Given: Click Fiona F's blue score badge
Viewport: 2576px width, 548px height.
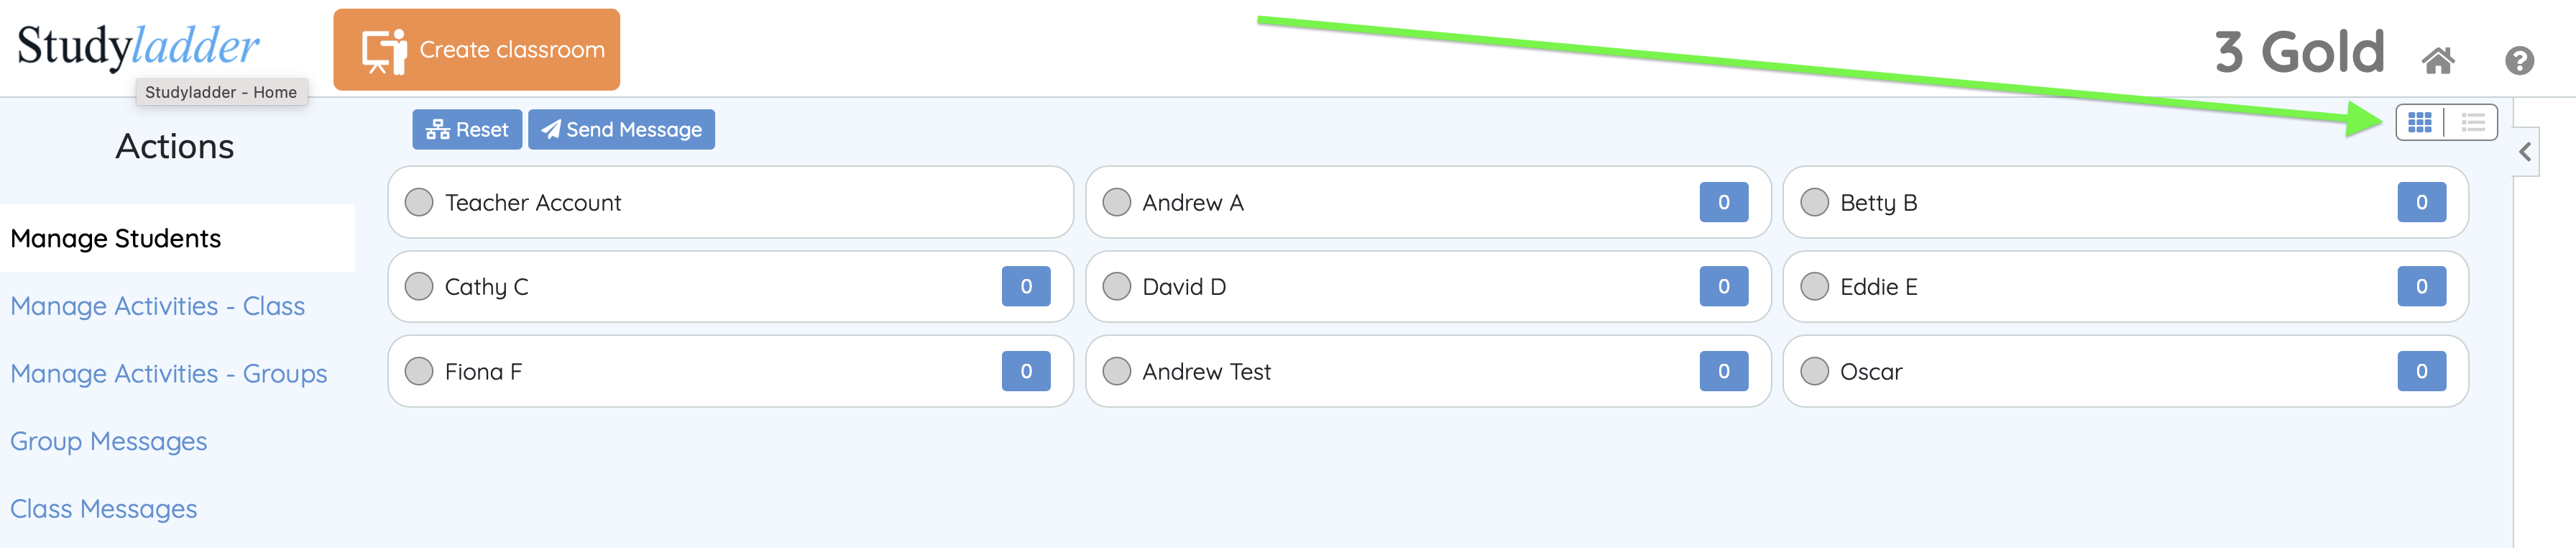Looking at the screenshot, I should 1025,372.
